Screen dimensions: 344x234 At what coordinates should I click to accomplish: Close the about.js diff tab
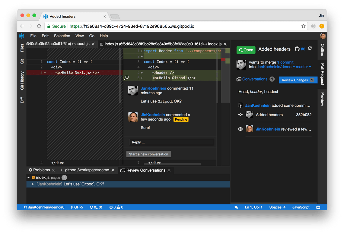pyautogui.click(x=93, y=44)
